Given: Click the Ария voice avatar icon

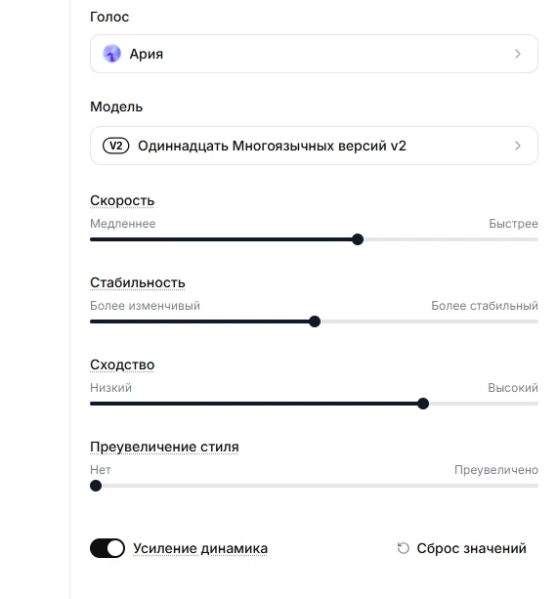Looking at the screenshot, I should point(112,54).
